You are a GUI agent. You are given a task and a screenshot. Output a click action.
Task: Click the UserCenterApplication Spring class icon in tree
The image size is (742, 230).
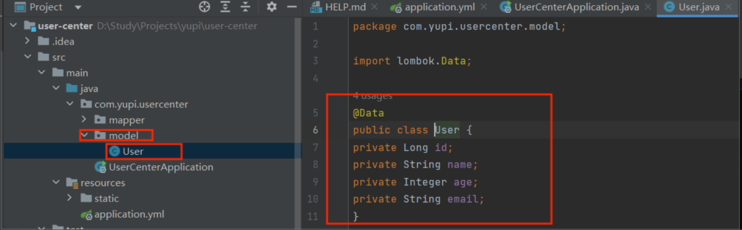coord(100,167)
